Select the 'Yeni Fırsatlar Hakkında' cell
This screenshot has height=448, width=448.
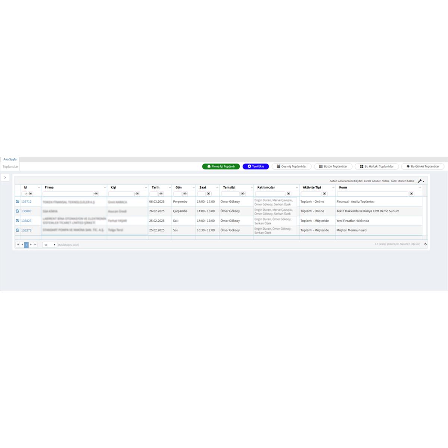click(379, 221)
